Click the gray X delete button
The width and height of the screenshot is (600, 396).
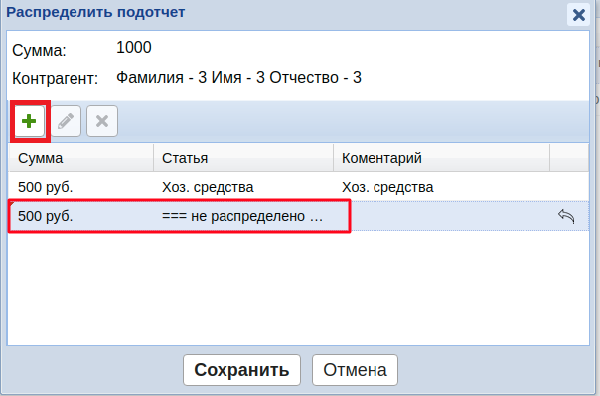click(x=102, y=121)
